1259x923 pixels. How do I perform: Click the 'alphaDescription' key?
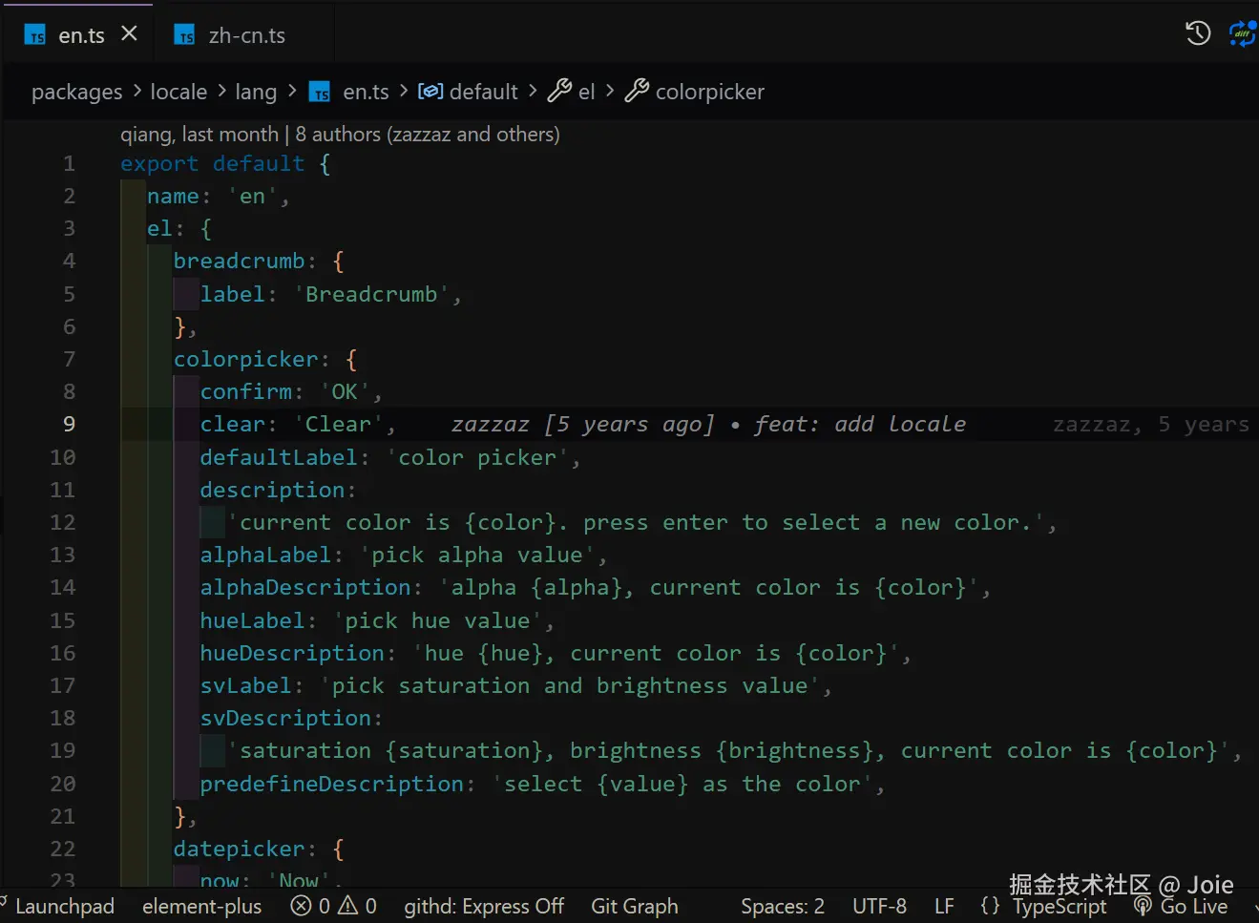pyautogui.click(x=305, y=587)
